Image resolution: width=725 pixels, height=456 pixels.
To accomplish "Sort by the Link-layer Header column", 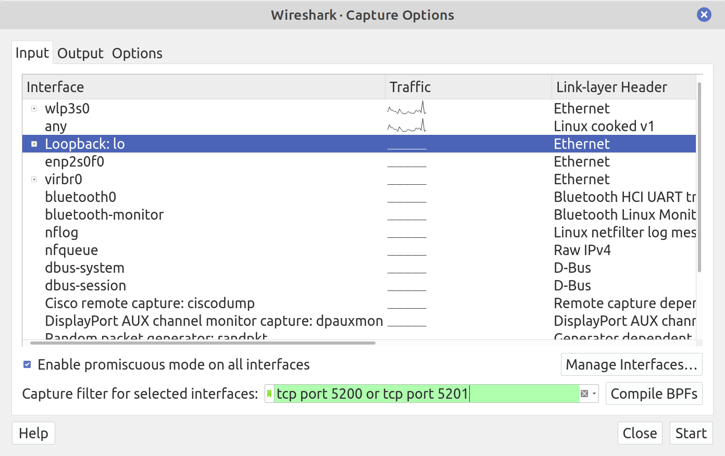I will point(623,87).
